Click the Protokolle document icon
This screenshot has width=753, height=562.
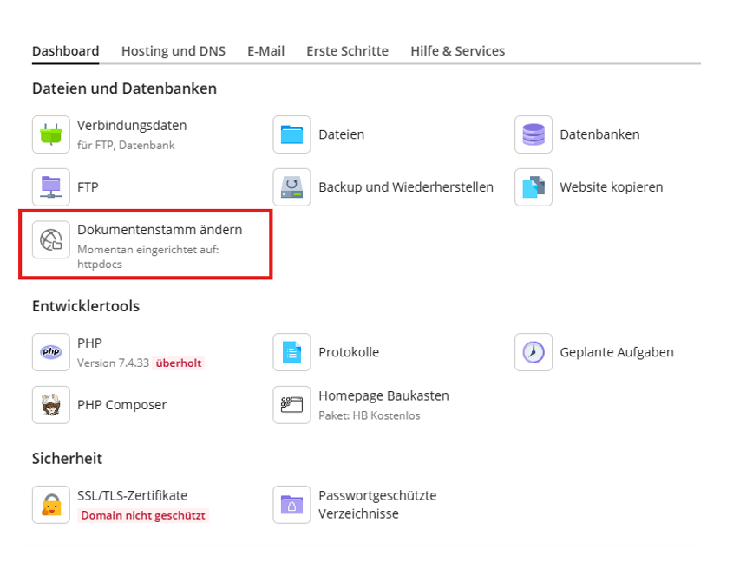coord(292,352)
